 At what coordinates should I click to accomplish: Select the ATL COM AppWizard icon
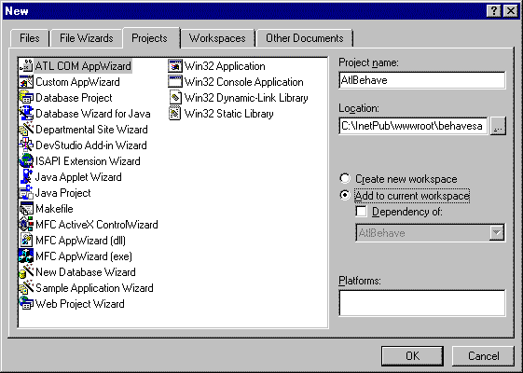[26, 66]
